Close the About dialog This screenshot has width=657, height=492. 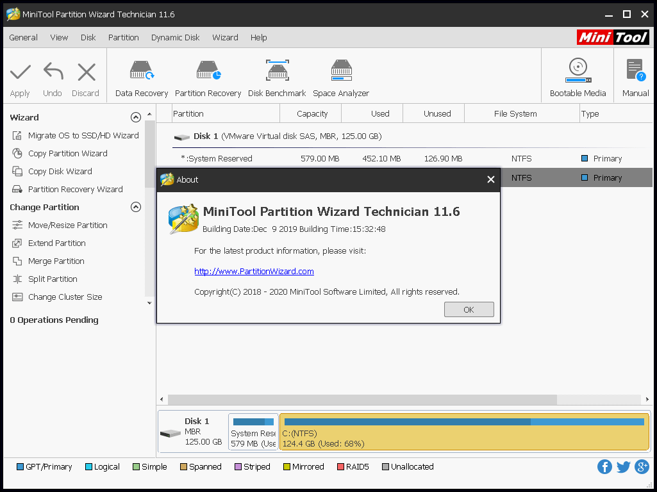click(x=490, y=179)
